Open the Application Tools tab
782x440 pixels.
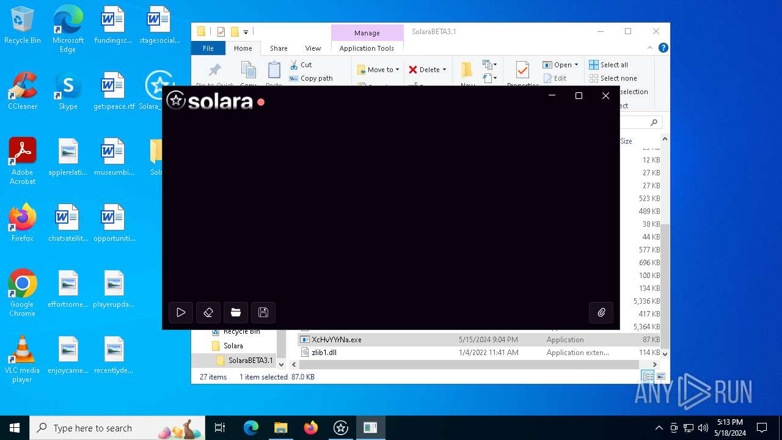367,48
